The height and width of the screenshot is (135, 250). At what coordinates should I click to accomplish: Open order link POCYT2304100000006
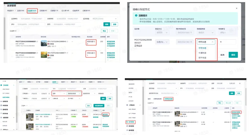coord(43,115)
